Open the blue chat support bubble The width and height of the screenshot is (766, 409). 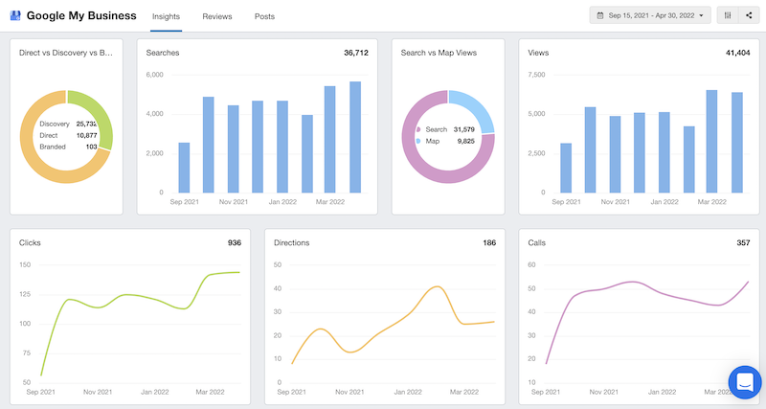pyautogui.click(x=745, y=382)
